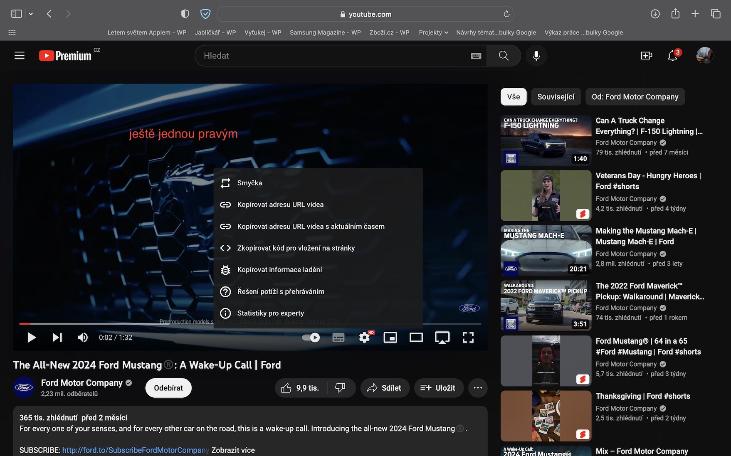Toggle theater mode
This screenshot has height=456, width=731.
click(416, 338)
